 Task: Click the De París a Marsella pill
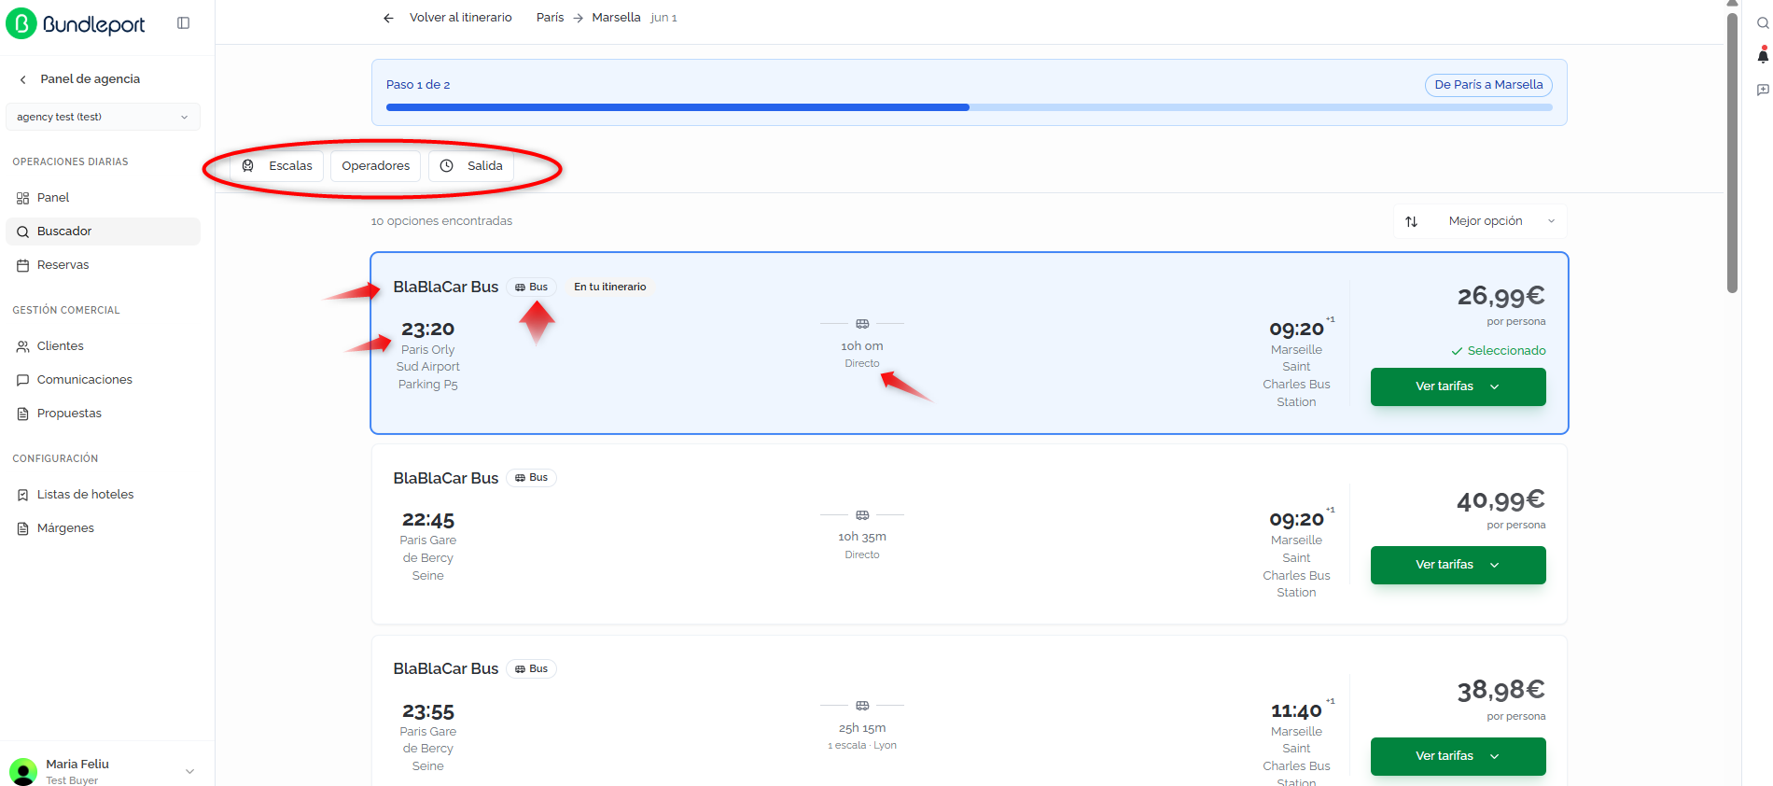coord(1488,85)
